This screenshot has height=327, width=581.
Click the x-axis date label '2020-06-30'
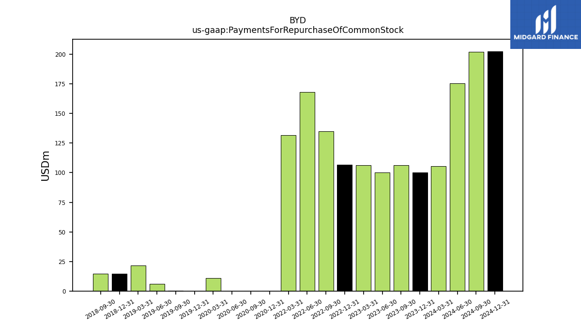232,309
